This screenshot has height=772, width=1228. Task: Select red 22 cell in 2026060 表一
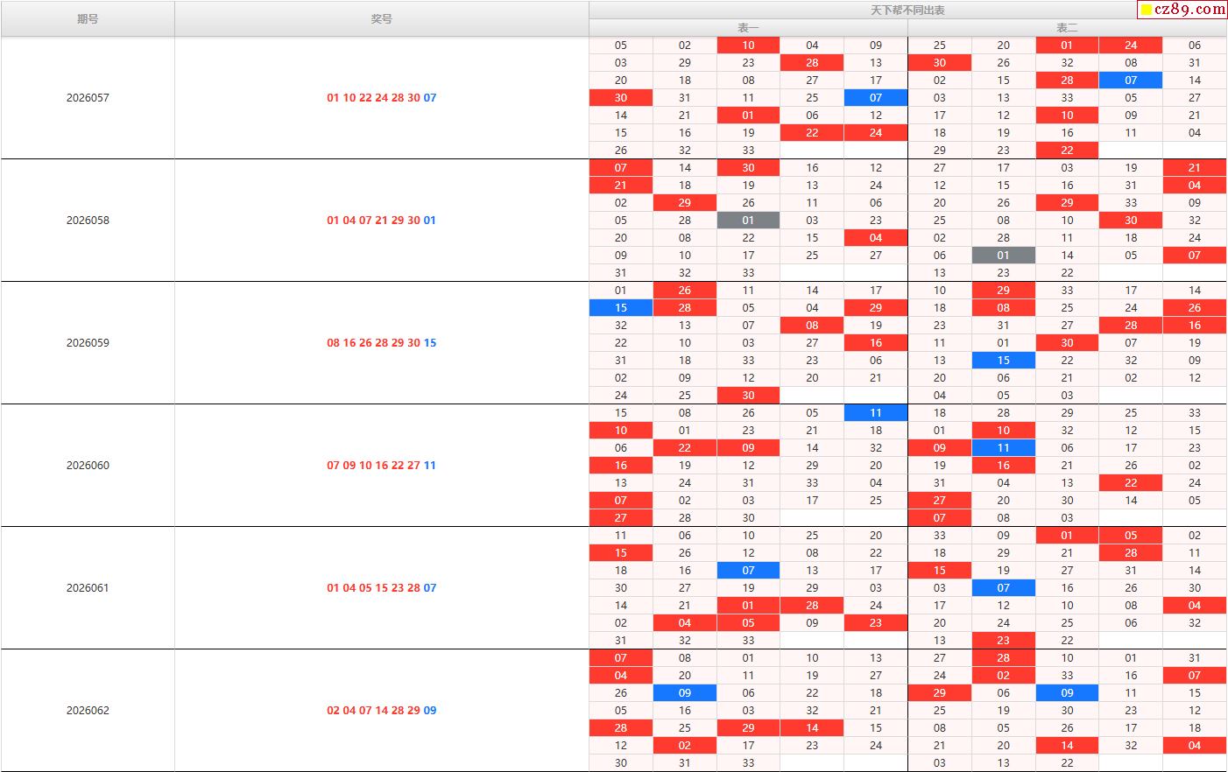[685, 448]
